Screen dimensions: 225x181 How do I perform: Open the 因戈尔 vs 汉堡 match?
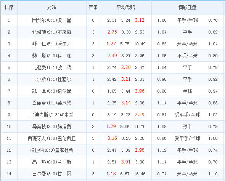tap(51, 20)
